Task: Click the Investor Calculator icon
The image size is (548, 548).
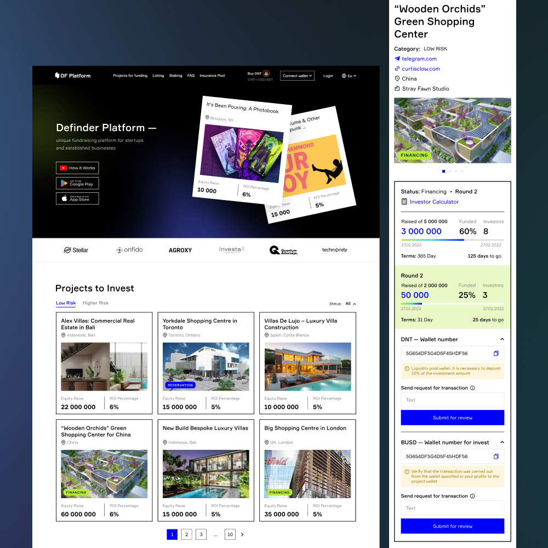Action: [x=404, y=202]
